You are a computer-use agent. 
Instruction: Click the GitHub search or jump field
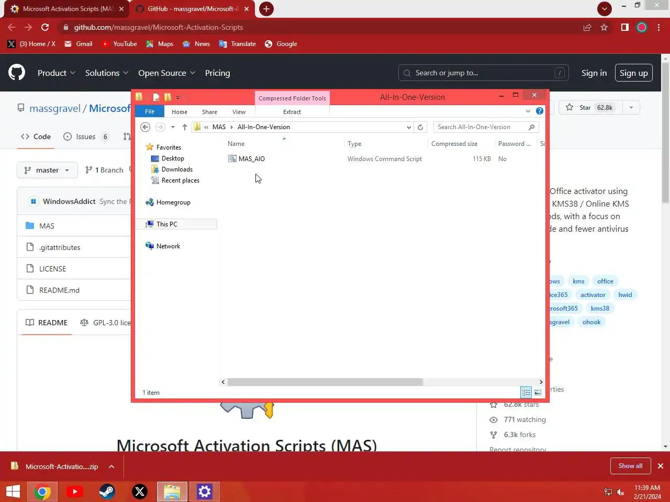click(x=483, y=73)
